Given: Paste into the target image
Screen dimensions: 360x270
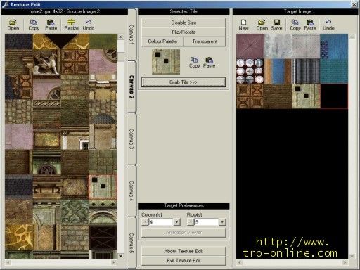Looking at the screenshot, I should click(x=310, y=25).
